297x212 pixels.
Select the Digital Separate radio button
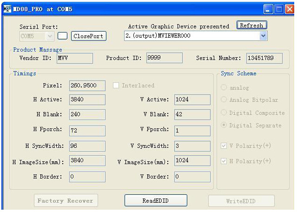click(224, 125)
